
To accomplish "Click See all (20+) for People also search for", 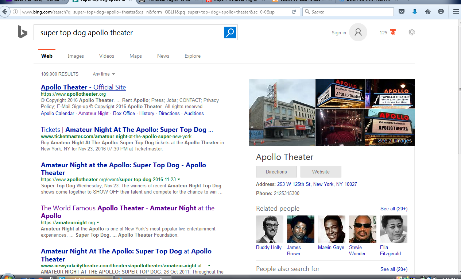I will click(x=394, y=269).
